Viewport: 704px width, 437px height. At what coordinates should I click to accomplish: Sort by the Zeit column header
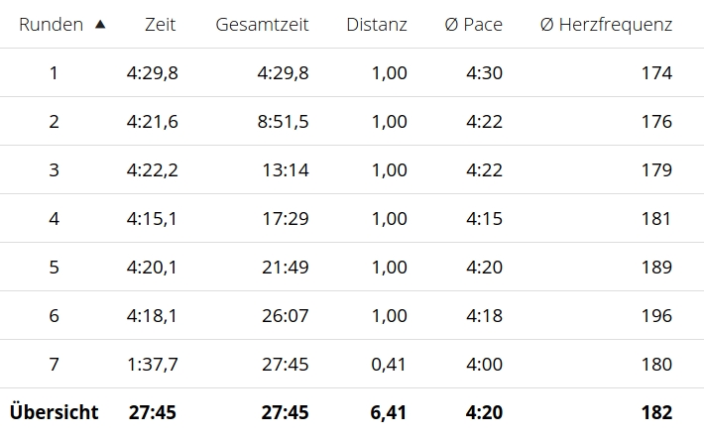[x=159, y=25]
